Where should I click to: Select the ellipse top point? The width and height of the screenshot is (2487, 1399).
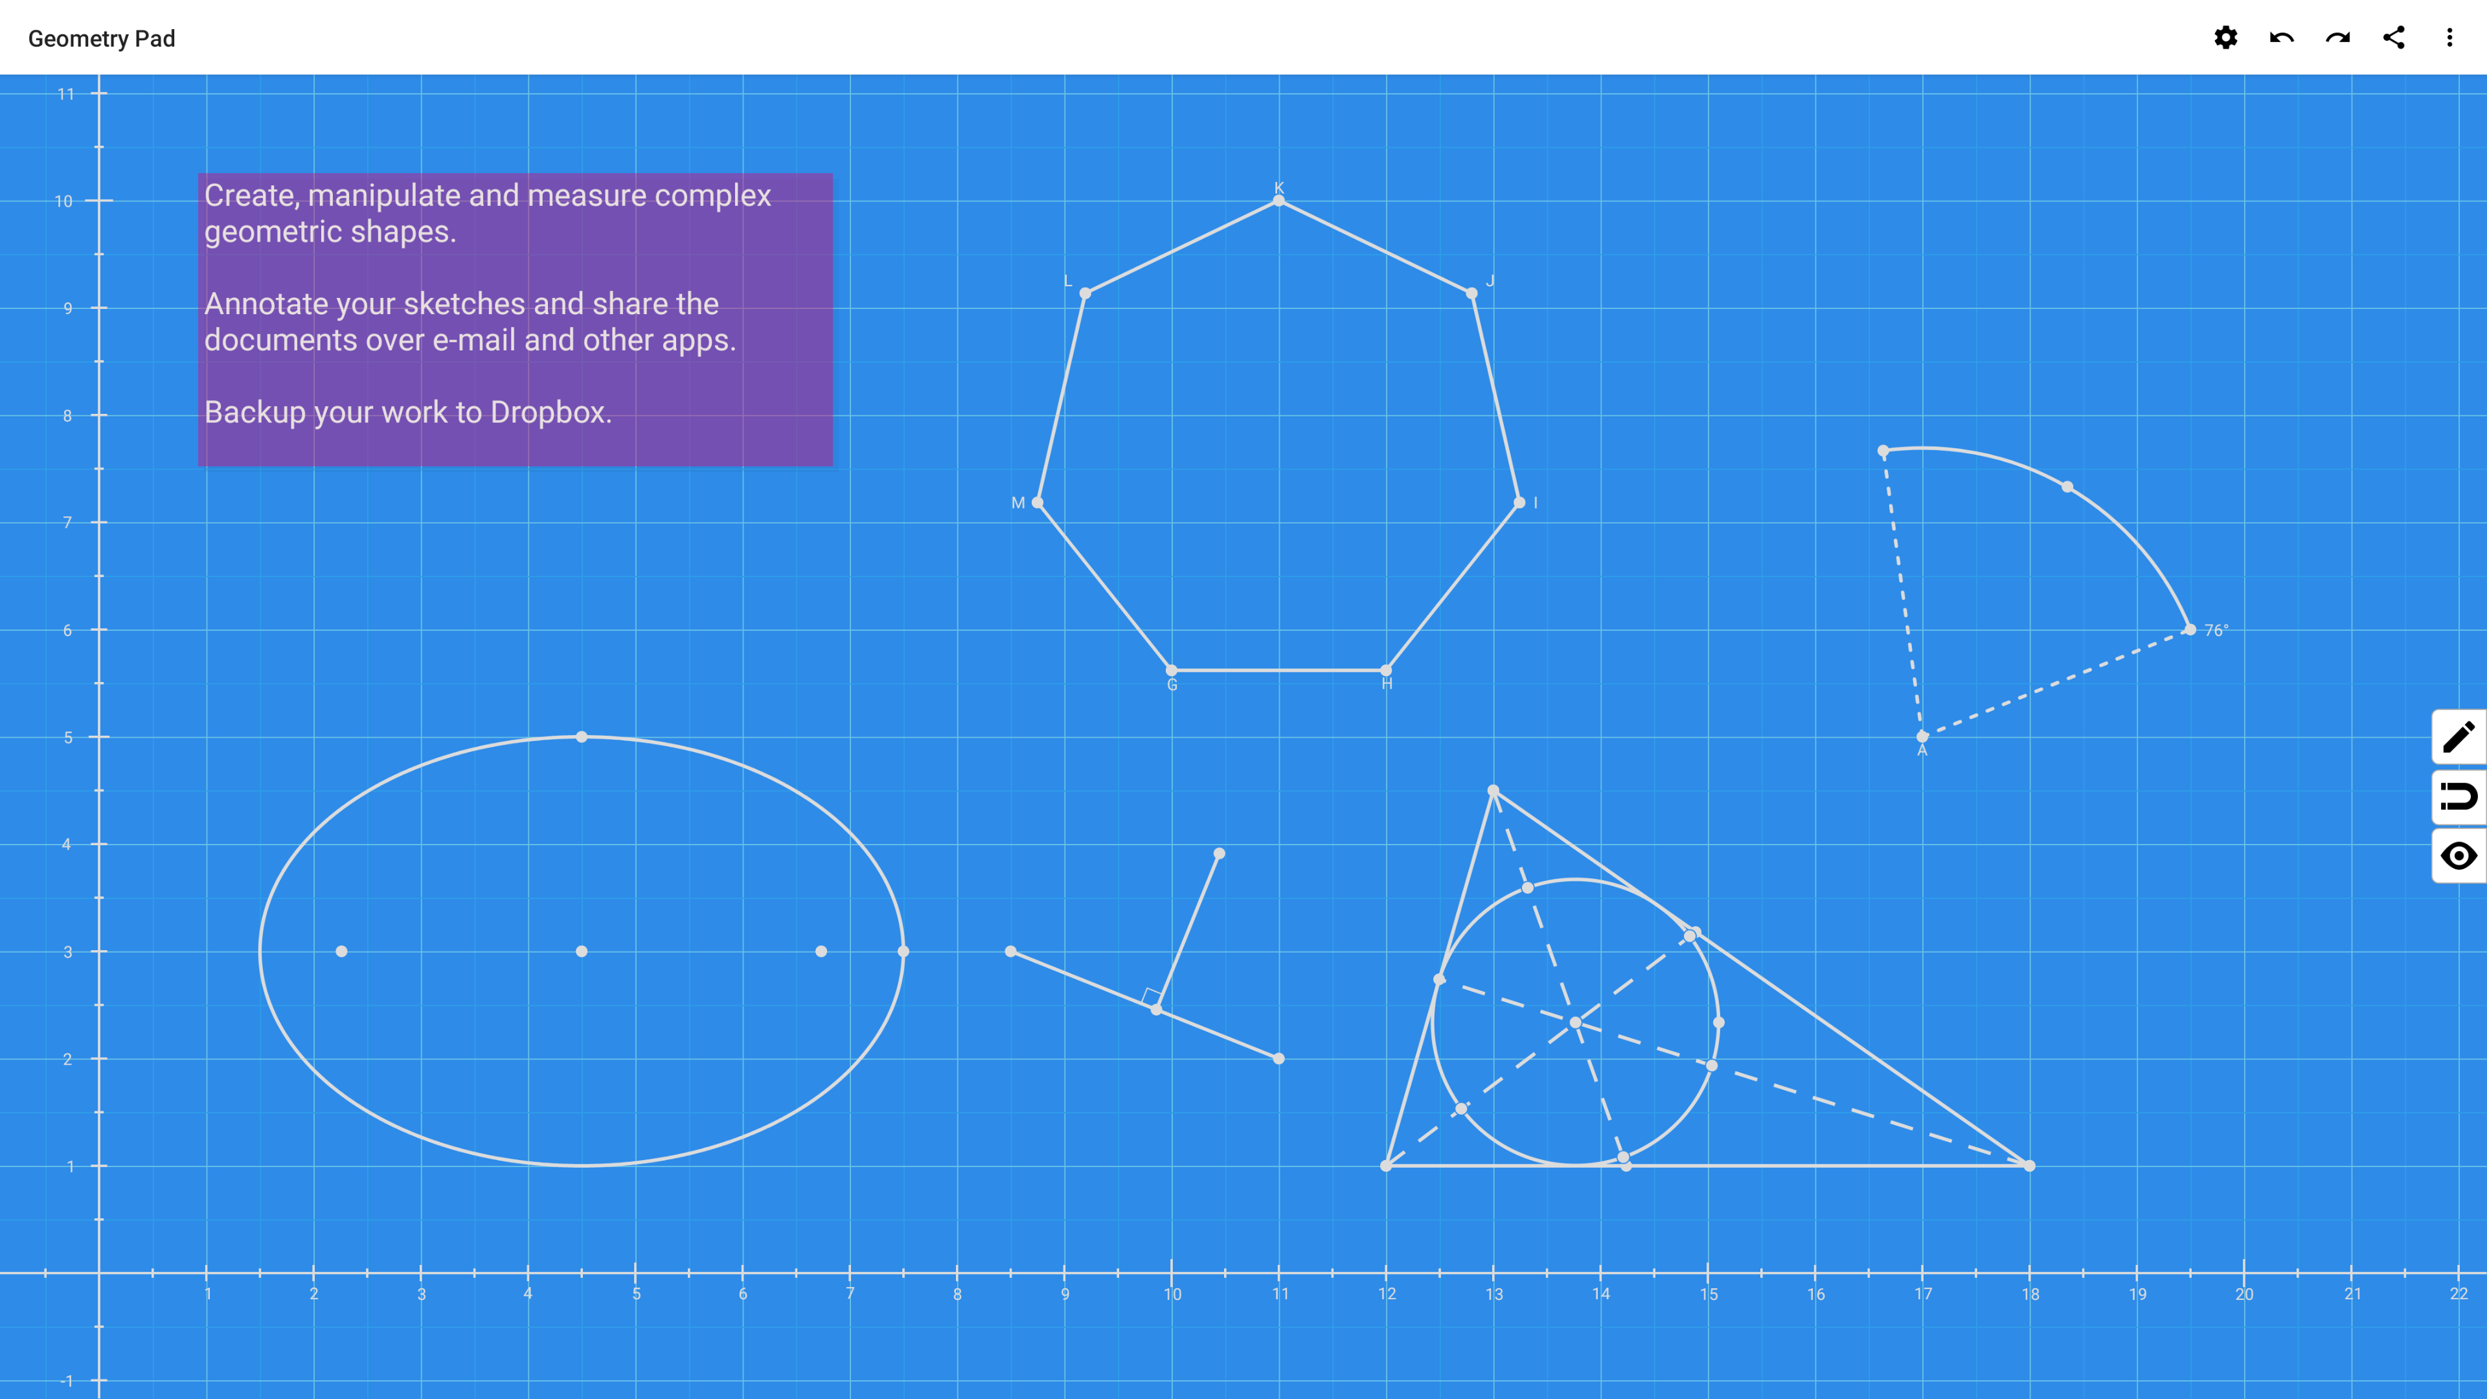(581, 736)
